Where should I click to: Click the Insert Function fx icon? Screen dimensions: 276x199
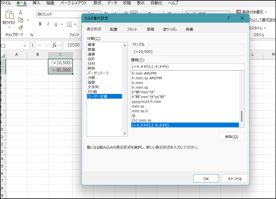[54, 45]
